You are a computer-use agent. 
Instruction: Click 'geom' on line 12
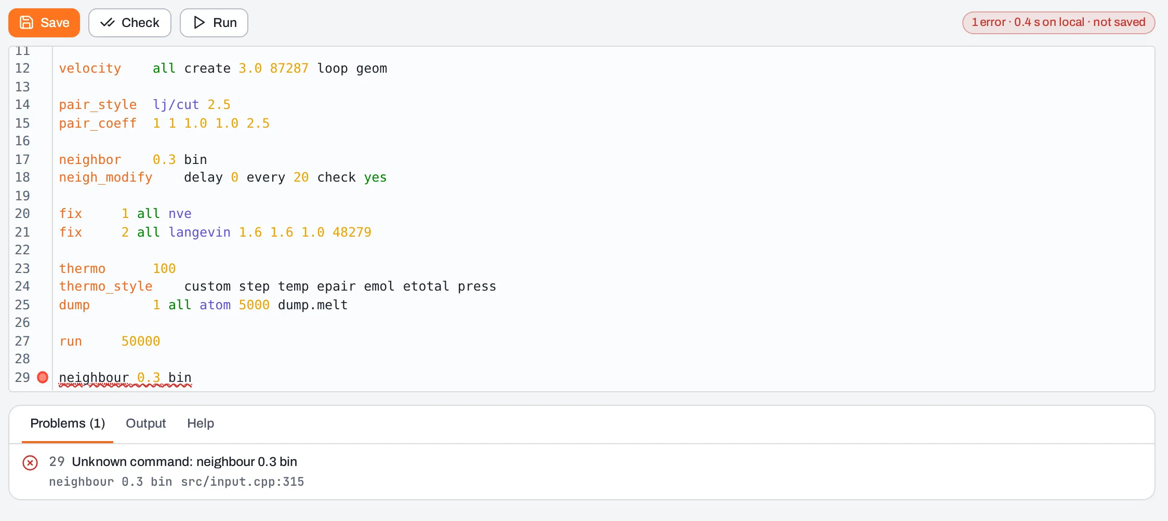point(371,68)
